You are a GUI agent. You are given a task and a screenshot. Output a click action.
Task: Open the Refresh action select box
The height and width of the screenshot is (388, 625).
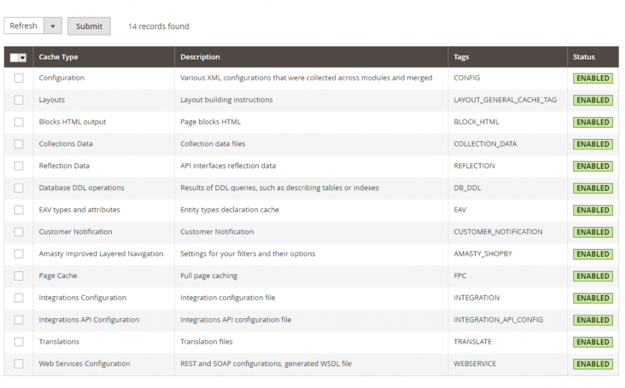tap(25, 26)
